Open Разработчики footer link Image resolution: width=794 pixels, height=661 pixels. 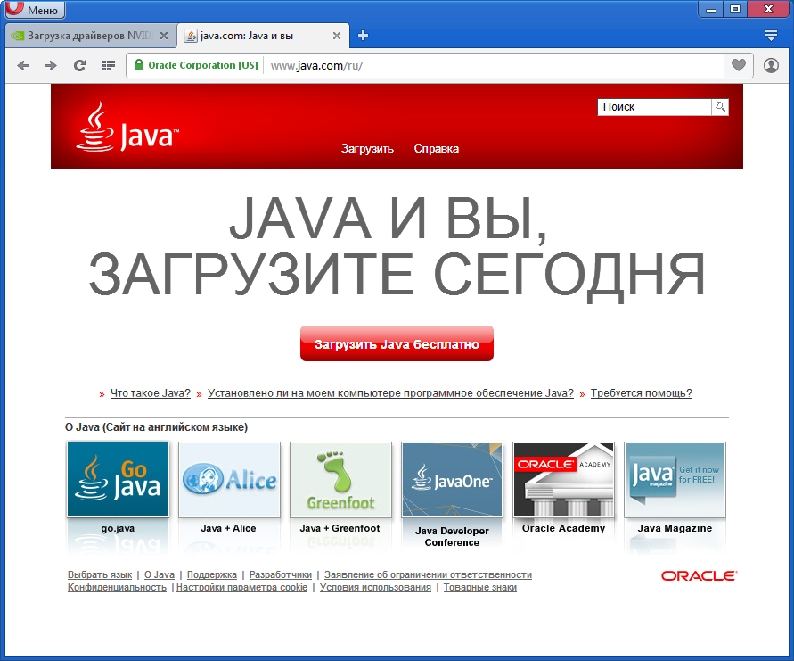281,574
